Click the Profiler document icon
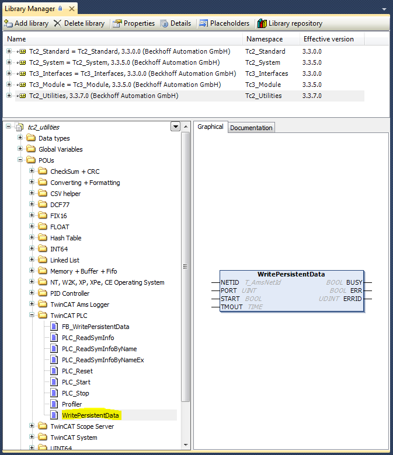393x455 pixels. pyautogui.click(x=54, y=404)
